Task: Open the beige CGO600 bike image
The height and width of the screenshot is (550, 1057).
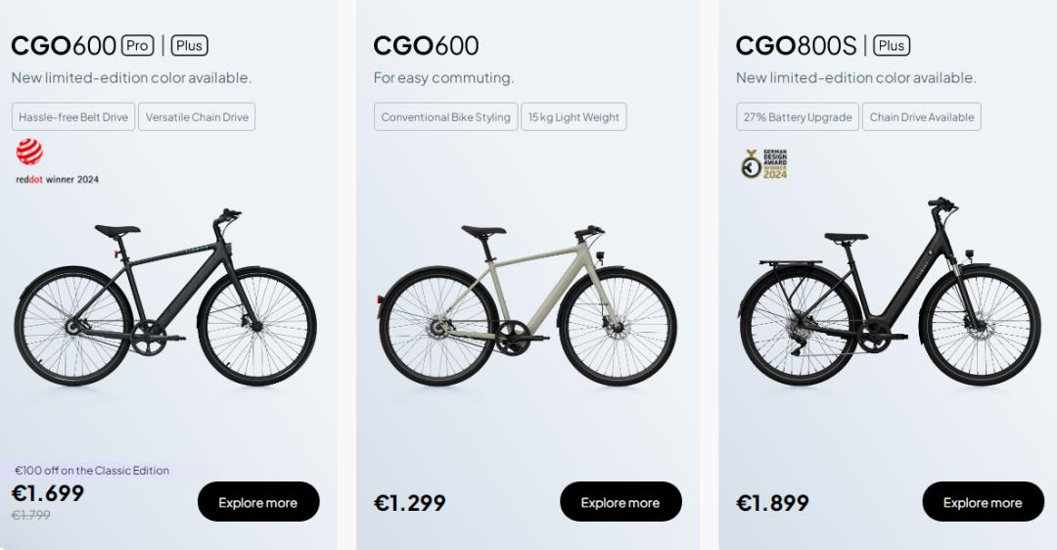Action: pyautogui.click(x=528, y=305)
